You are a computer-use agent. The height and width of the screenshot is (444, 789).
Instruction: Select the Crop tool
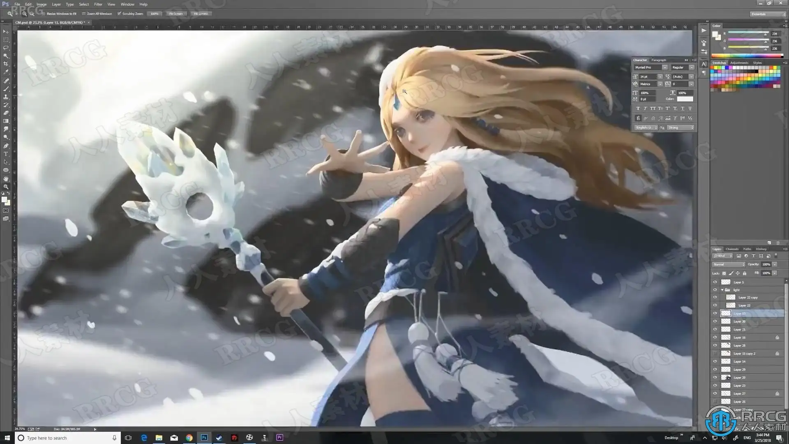(x=6, y=64)
